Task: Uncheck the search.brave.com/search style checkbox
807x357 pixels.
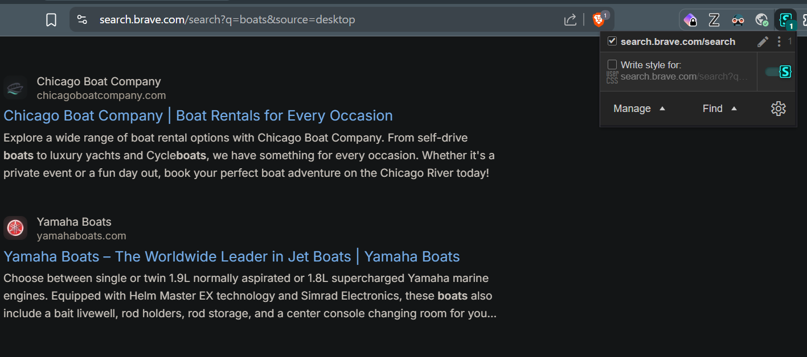Action: [612, 41]
